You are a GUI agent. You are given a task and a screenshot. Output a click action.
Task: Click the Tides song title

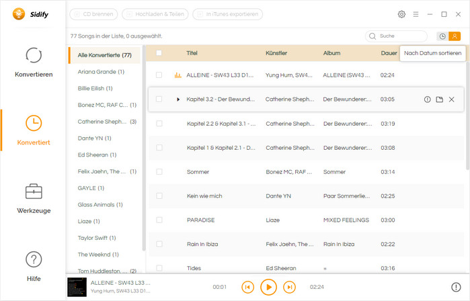click(x=194, y=268)
